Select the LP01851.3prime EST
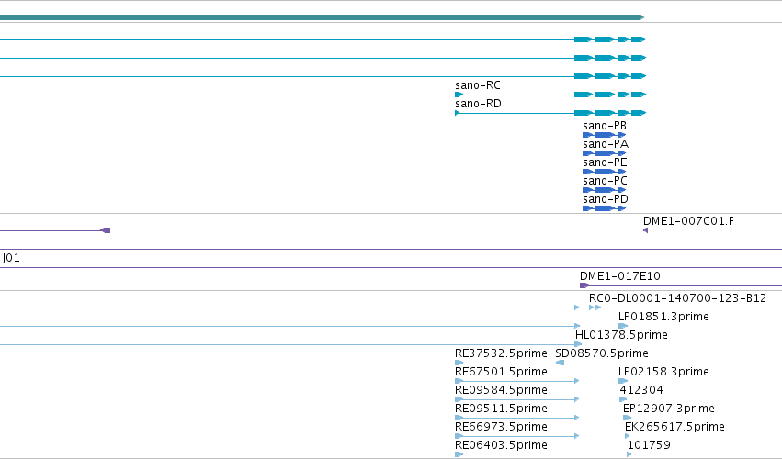 (x=663, y=317)
